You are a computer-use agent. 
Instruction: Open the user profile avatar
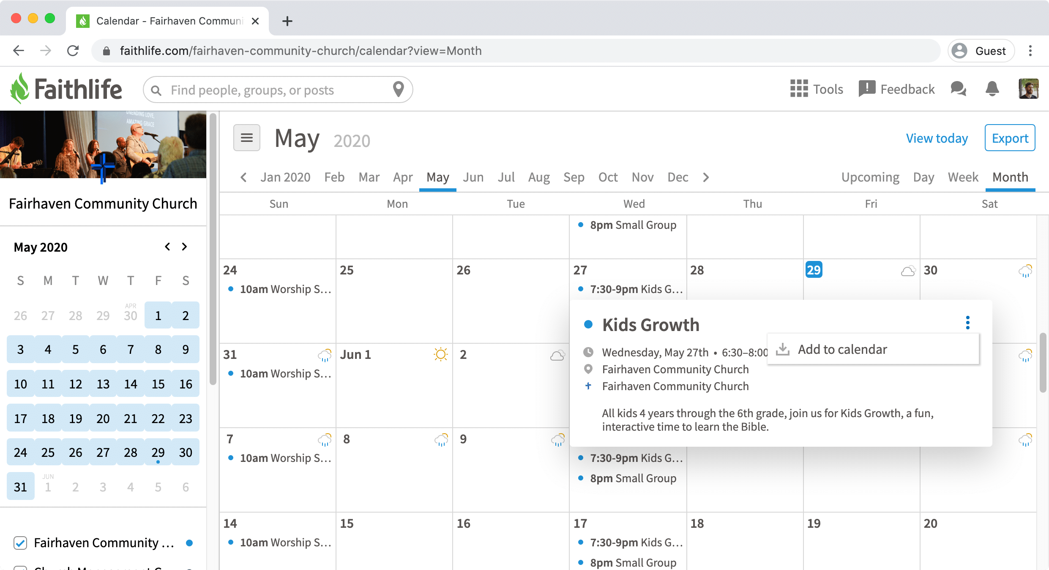(x=1028, y=89)
